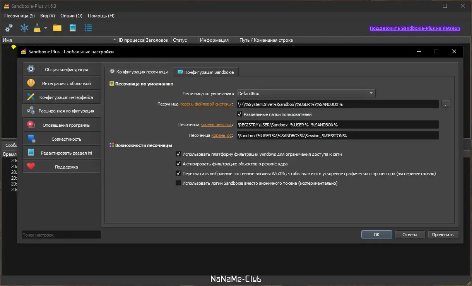Click the browse '...' button for file root
This screenshot has width=472, height=286.
(x=446, y=104)
